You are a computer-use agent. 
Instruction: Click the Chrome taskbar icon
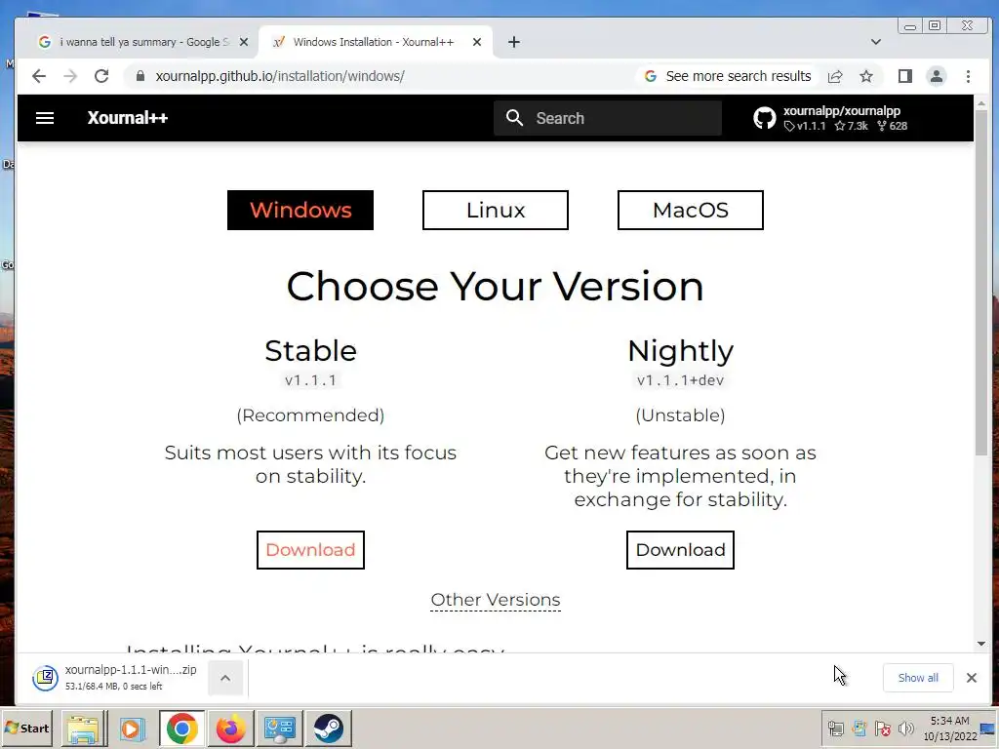(x=181, y=728)
